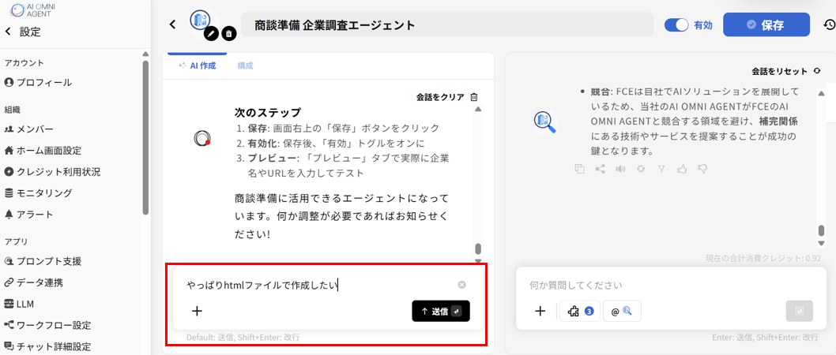
Task: Open アラート in the sidebar
Action: (28, 215)
